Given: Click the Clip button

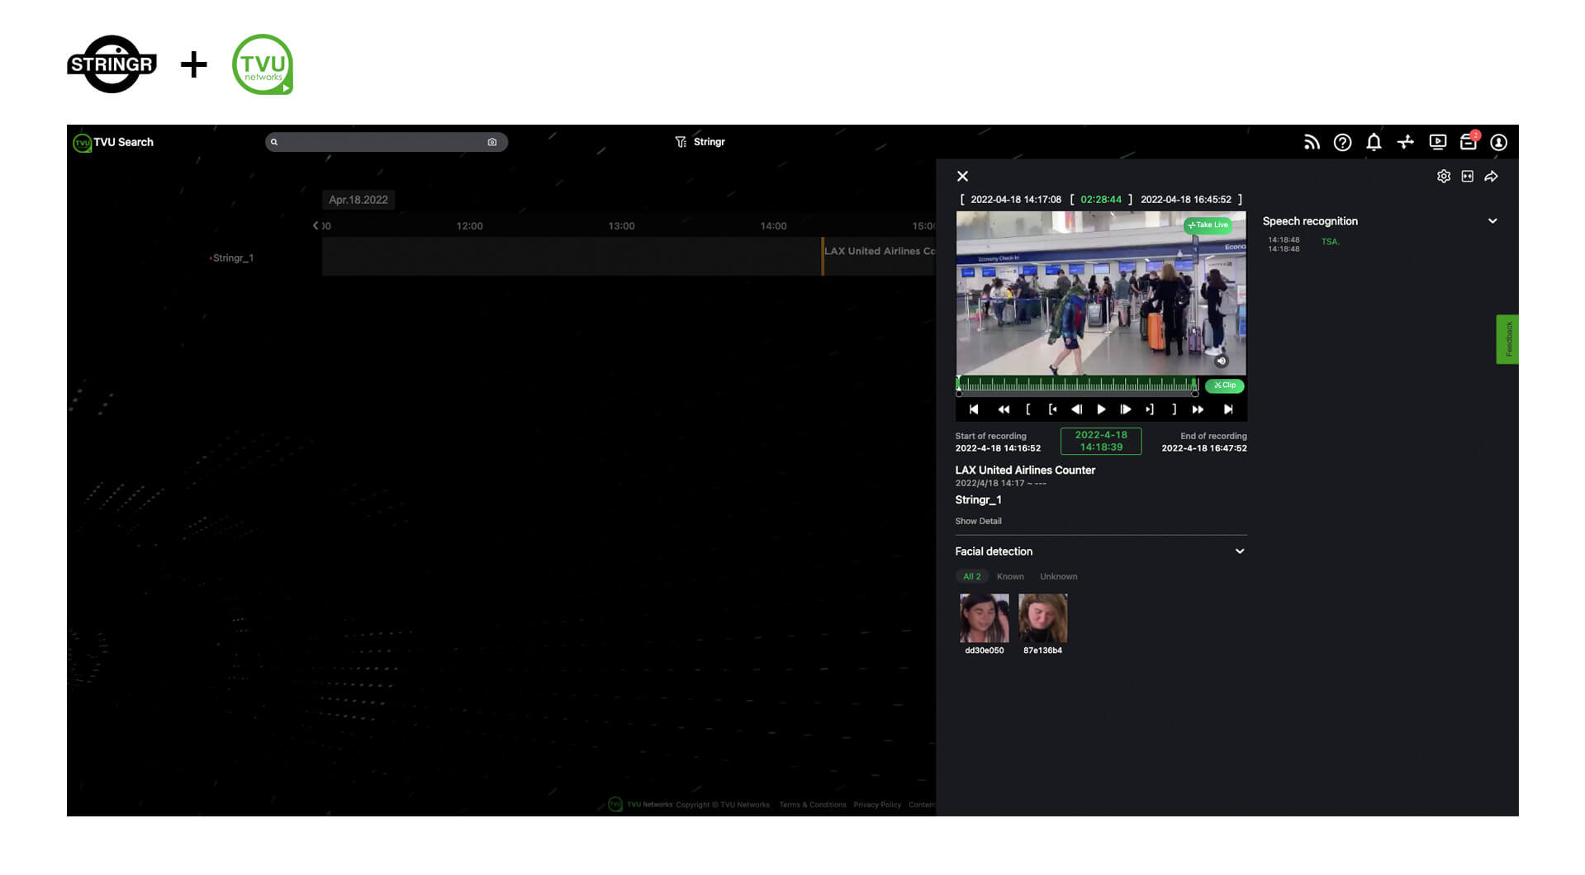Looking at the screenshot, I should coord(1225,385).
